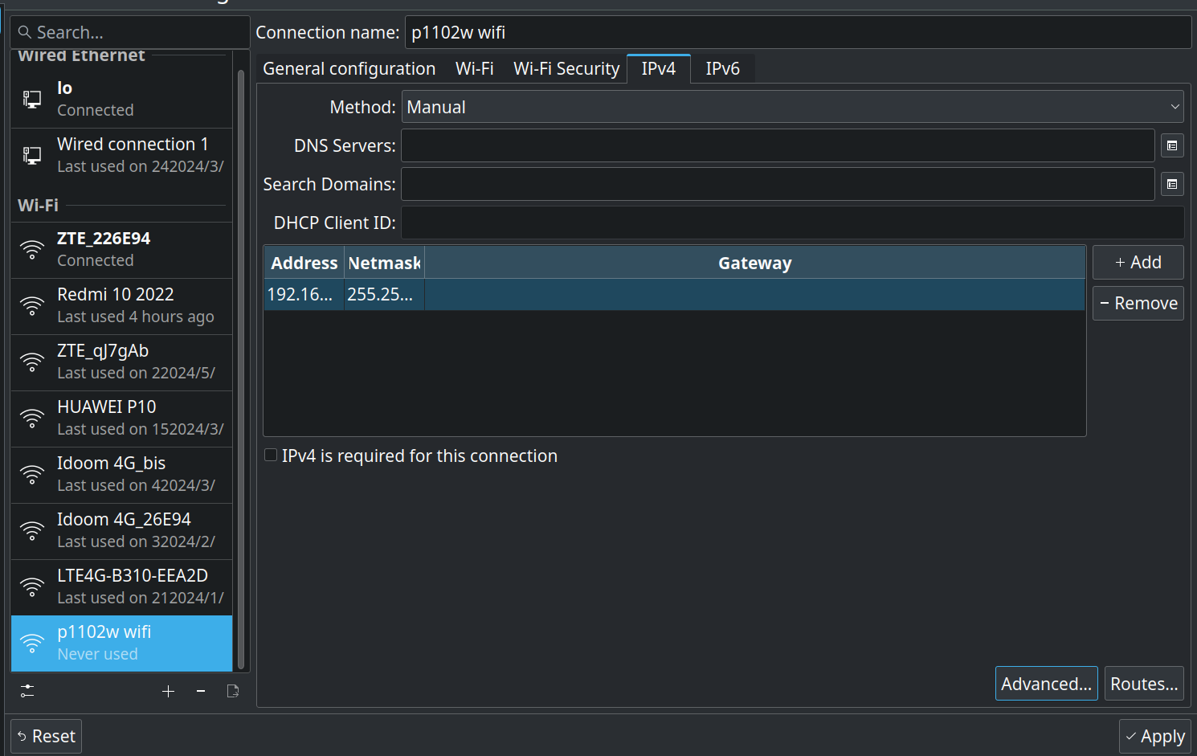Open the Wi-Fi Security tab
Screen dimensions: 1197x756
point(566,68)
